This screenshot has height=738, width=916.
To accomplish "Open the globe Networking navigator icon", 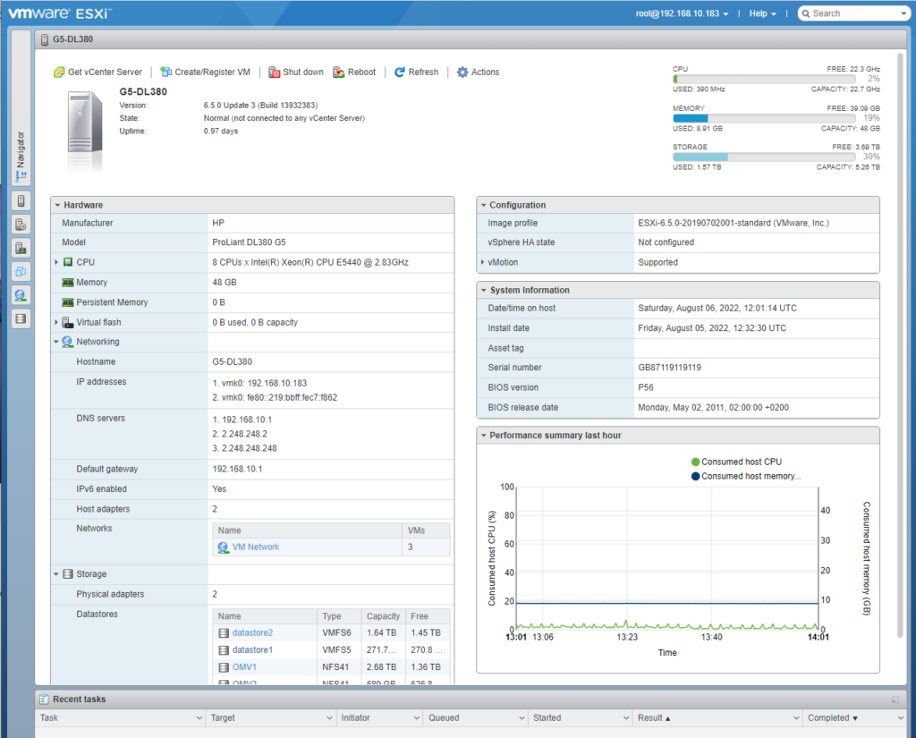I will 21,295.
